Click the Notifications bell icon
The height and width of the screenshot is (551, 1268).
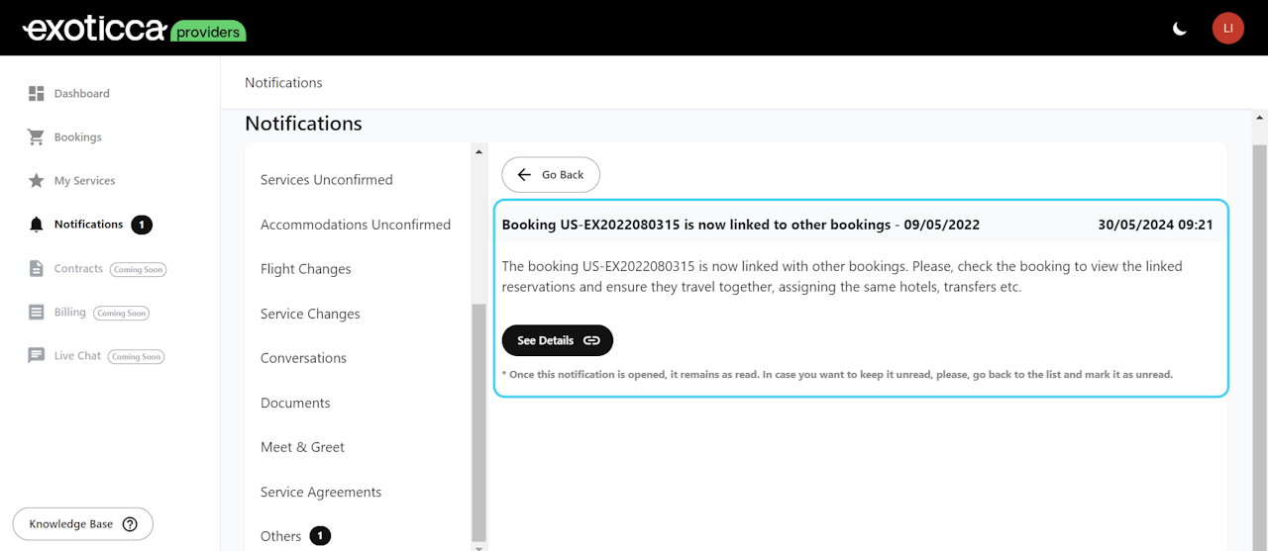pyautogui.click(x=37, y=225)
